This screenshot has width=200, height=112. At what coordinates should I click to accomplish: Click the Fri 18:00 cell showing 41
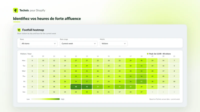141,82
